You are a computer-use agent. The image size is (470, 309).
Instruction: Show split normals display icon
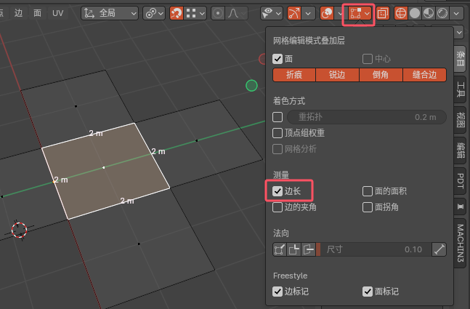point(293,249)
